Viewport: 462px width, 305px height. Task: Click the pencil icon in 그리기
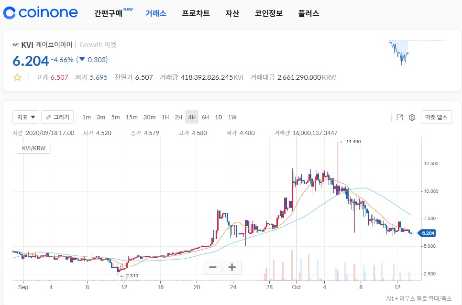click(x=49, y=117)
